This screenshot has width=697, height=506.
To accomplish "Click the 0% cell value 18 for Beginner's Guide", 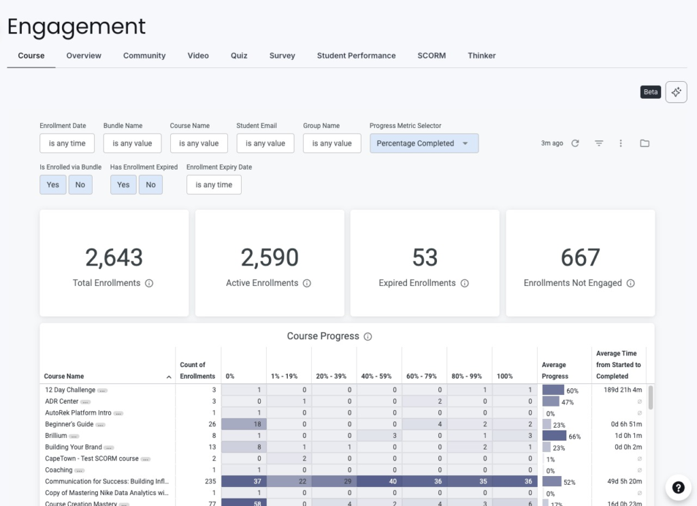I will 244,424.
